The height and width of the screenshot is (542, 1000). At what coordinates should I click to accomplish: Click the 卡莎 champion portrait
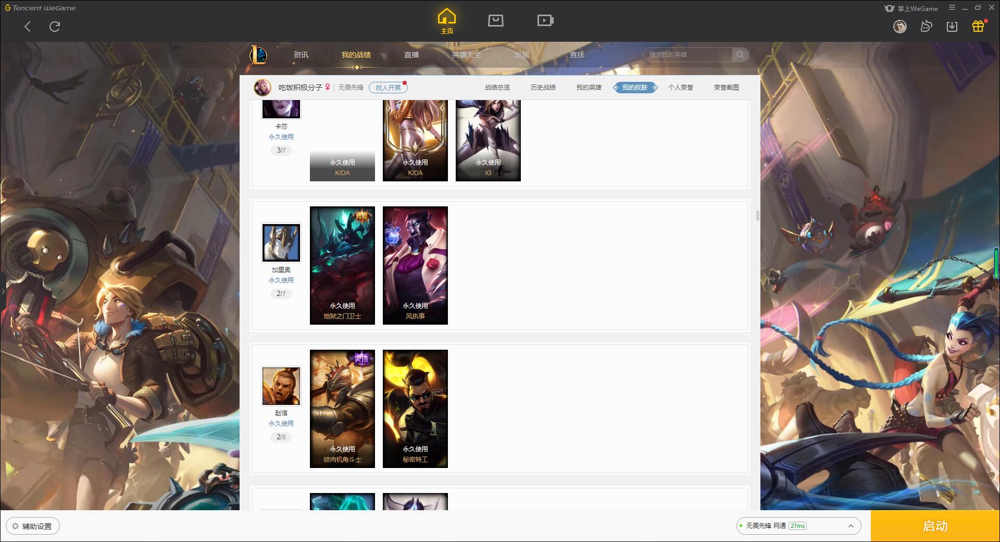pos(281,109)
